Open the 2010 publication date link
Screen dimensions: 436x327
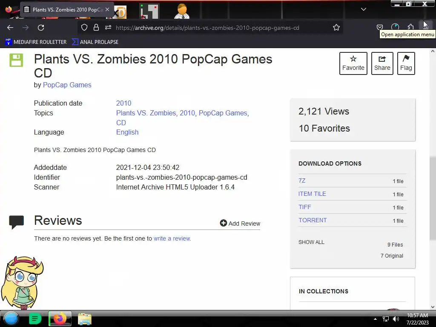tap(123, 103)
